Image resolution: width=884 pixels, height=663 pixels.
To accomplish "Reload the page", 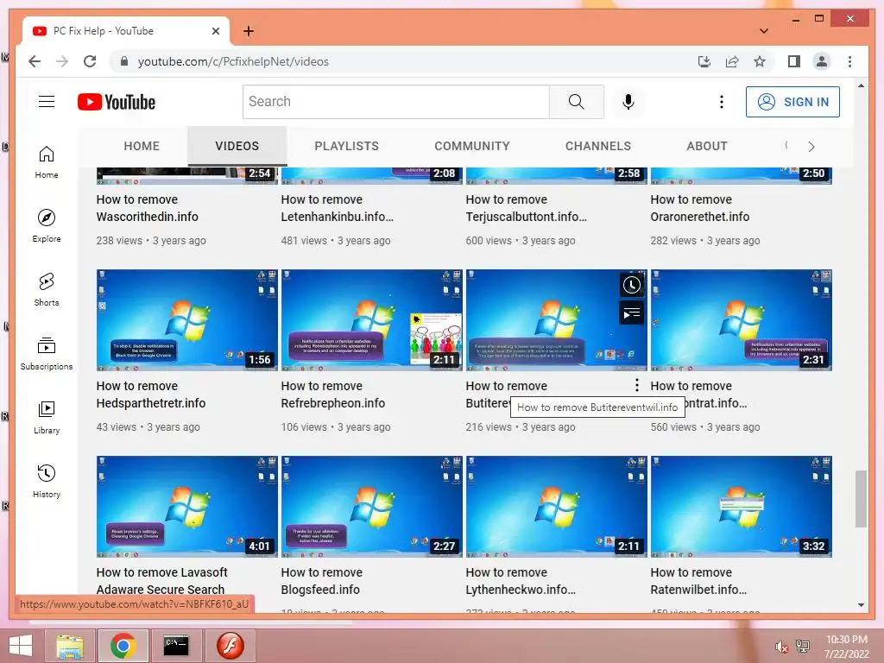I will [x=90, y=61].
